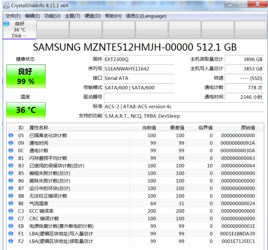This screenshot has height=250, width=268.
Task: Click status orb for attribute BB
Action: (11, 196)
